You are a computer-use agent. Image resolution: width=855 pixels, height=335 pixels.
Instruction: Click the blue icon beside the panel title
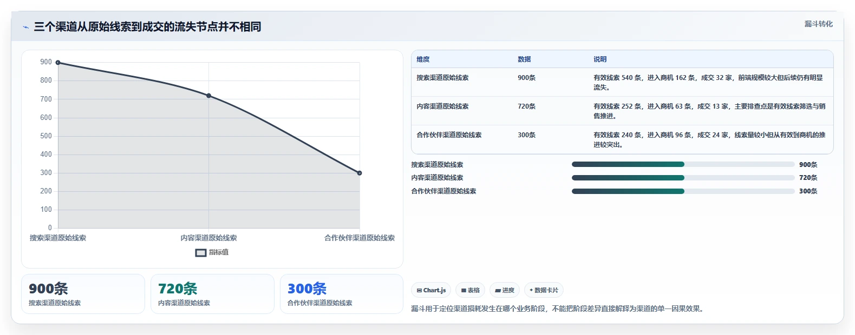pos(25,27)
